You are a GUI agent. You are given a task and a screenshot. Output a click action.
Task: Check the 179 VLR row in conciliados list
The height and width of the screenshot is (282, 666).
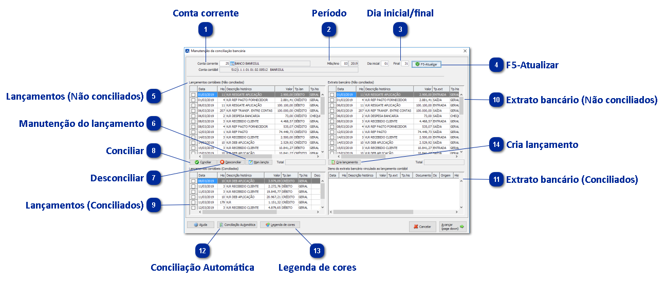[x=193, y=202]
